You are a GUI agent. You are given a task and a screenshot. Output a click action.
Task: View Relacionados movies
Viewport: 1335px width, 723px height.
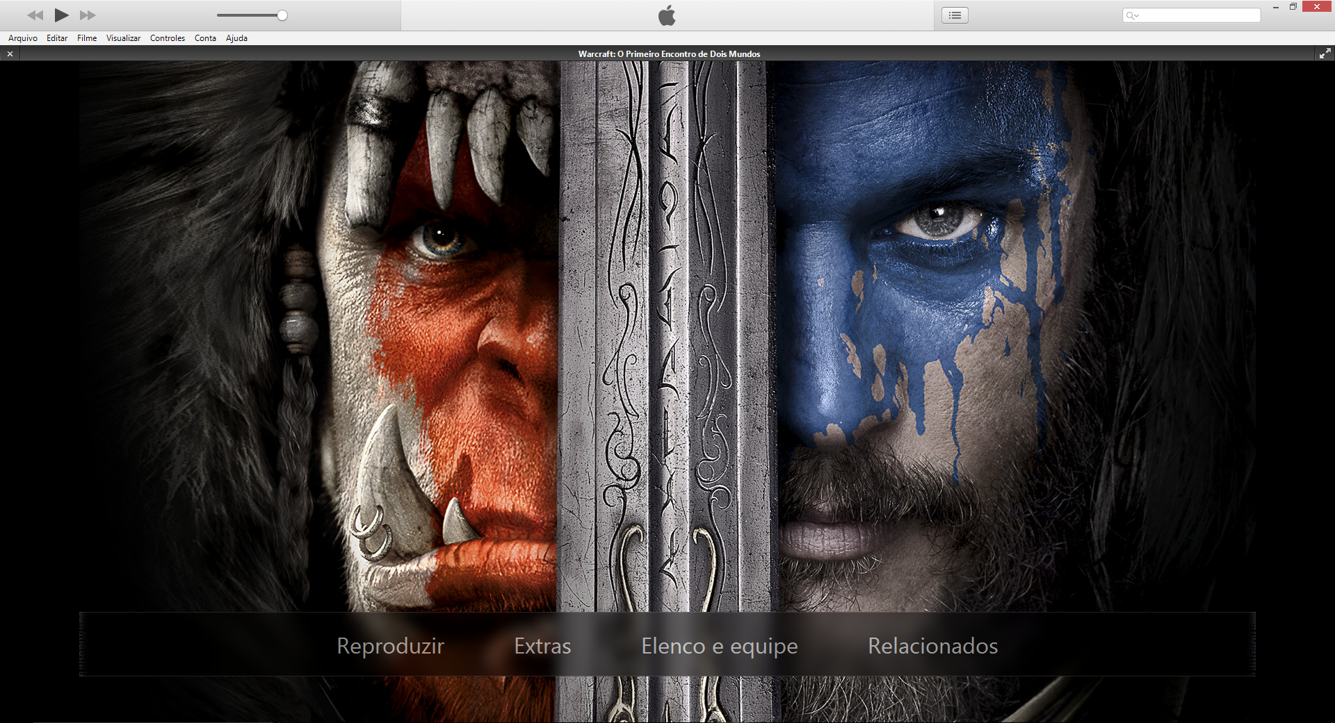point(932,646)
